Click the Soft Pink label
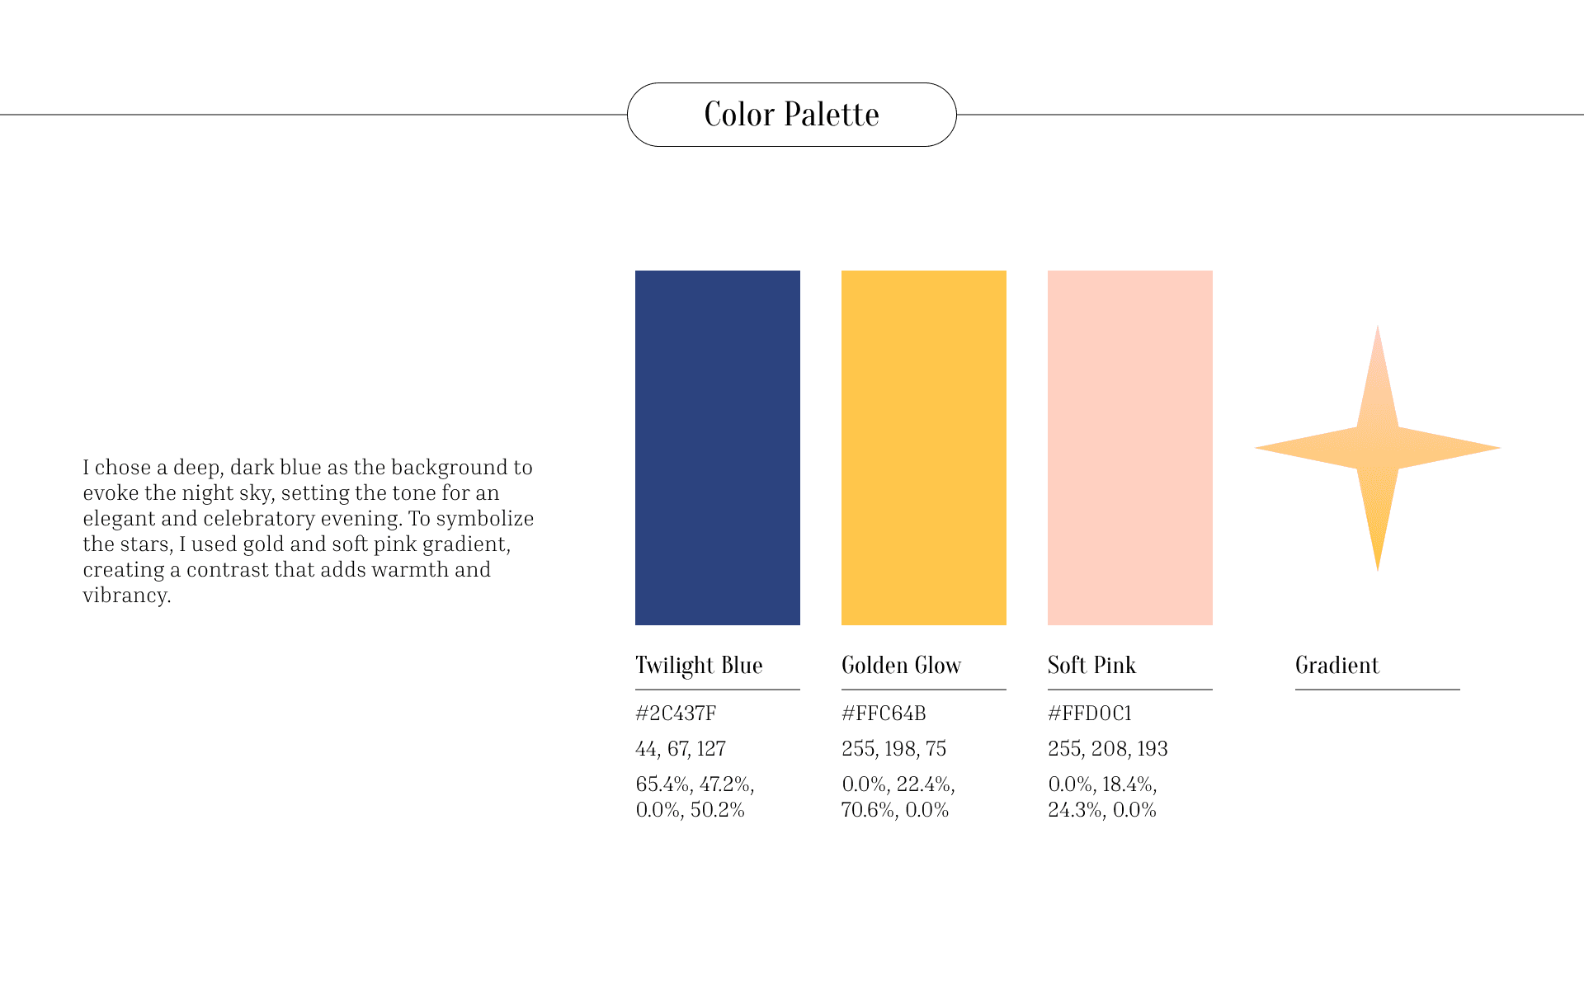This screenshot has height=1008, width=1584. 1091,665
